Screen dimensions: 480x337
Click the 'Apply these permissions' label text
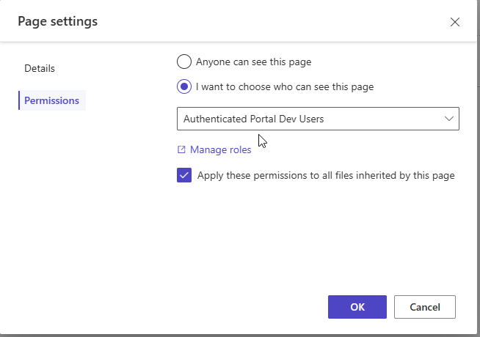(x=326, y=176)
